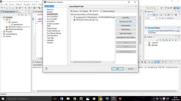Viewport: 181px width, 101px height.
Task: Click Collapse All icon in Package Explorer
Action: click(19, 15)
